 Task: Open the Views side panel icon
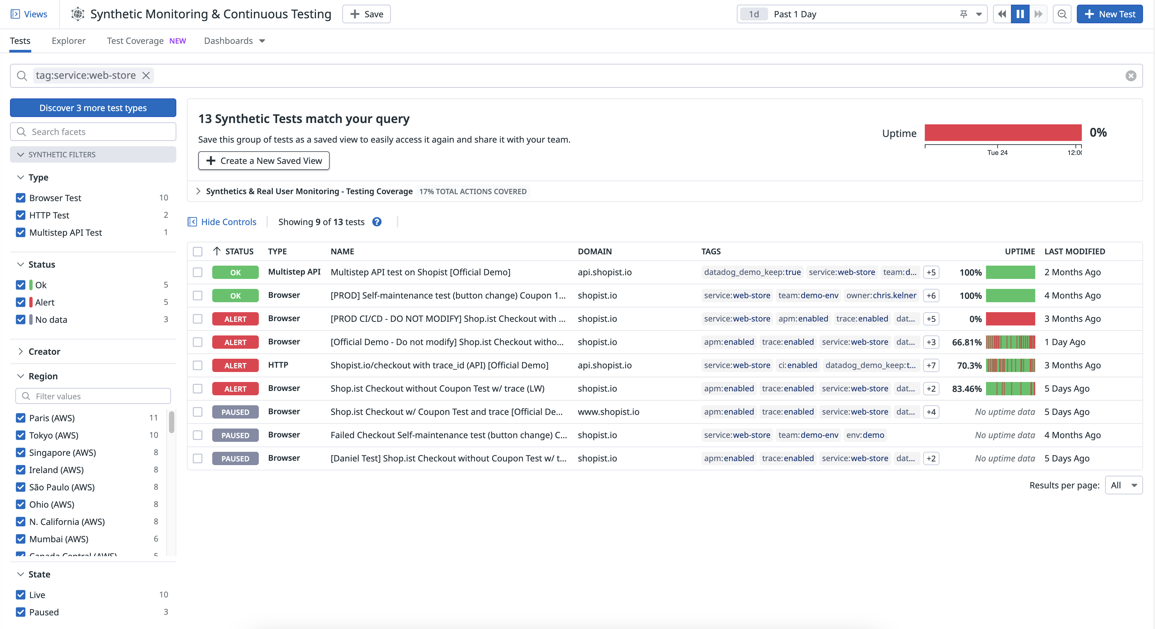pos(15,14)
